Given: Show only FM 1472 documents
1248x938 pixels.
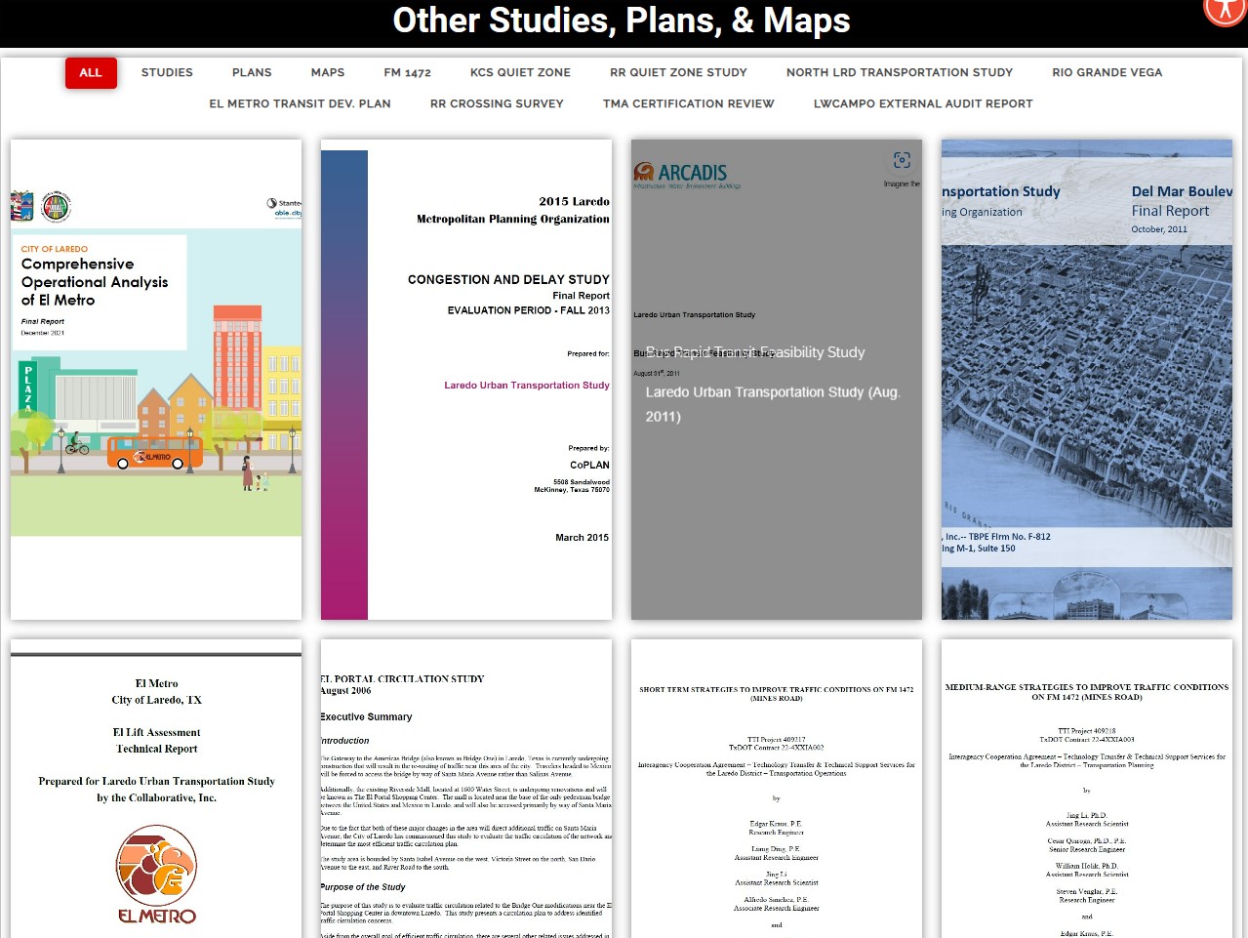Looking at the screenshot, I should [406, 72].
